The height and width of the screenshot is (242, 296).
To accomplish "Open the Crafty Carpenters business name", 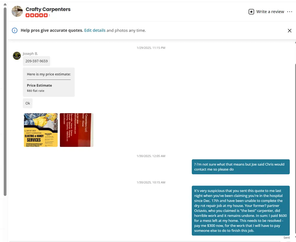I will 48,9.
